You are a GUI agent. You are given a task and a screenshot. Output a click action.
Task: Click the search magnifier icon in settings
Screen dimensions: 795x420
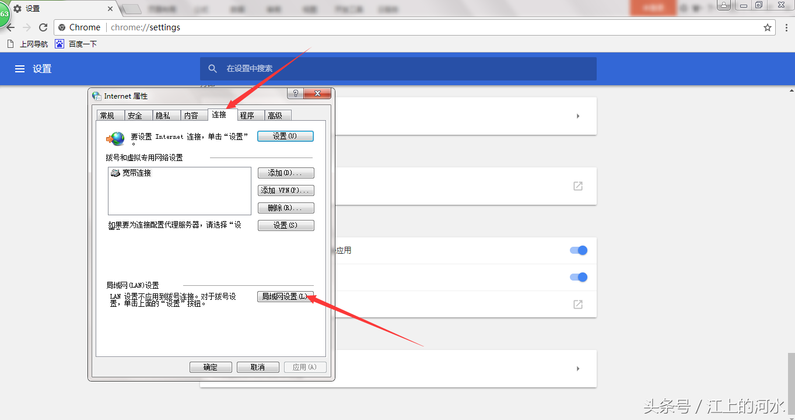tap(213, 69)
